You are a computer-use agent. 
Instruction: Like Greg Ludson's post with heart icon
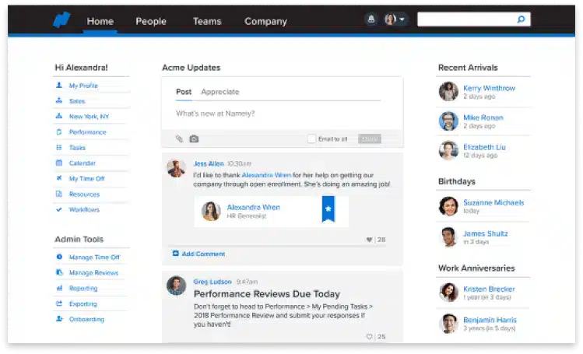(369, 336)
